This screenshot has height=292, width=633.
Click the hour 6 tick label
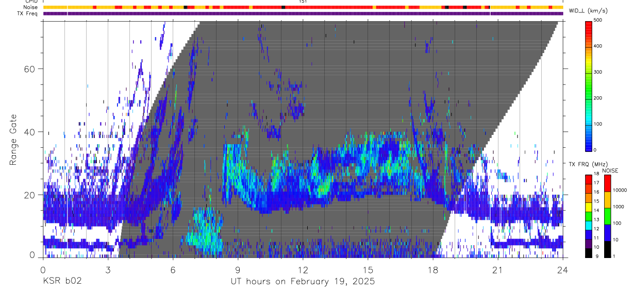tap(173, 270)
